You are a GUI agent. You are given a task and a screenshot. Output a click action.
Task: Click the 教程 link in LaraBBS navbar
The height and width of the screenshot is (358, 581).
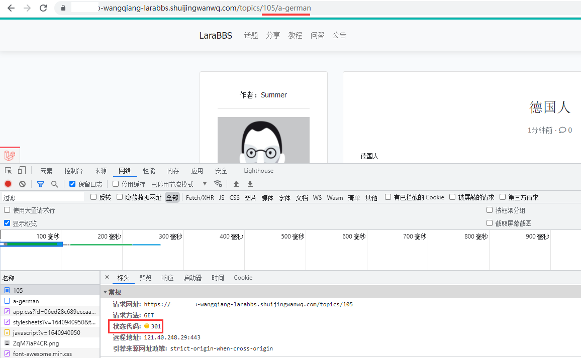point(295,35)
